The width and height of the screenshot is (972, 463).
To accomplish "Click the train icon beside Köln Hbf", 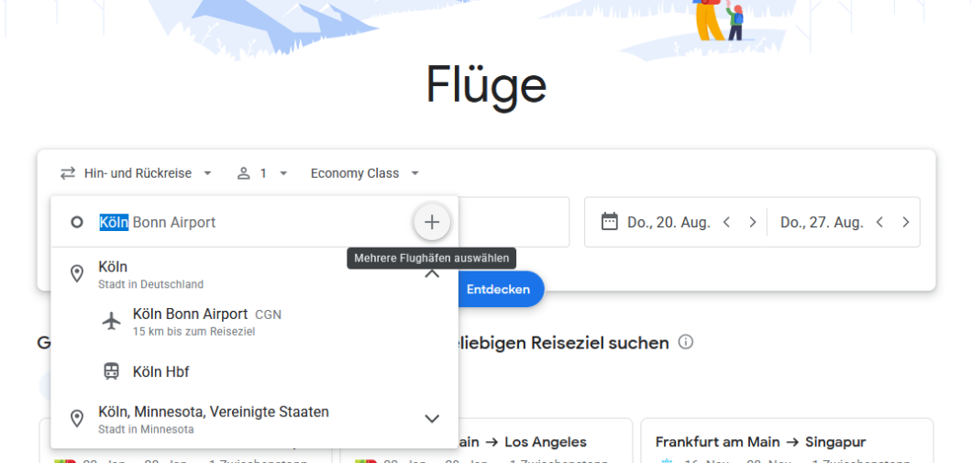I will [112, 371].
